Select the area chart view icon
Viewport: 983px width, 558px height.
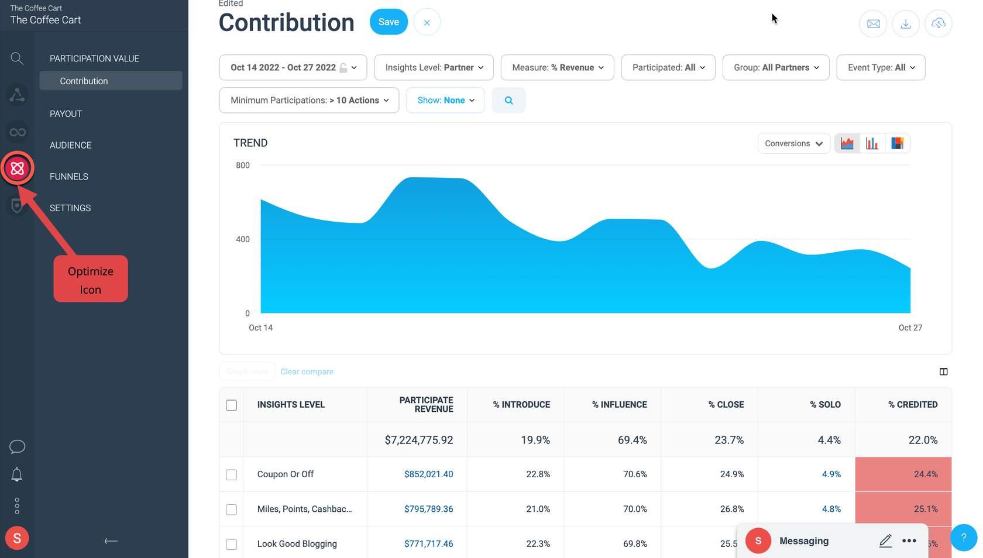coord(847,143)
